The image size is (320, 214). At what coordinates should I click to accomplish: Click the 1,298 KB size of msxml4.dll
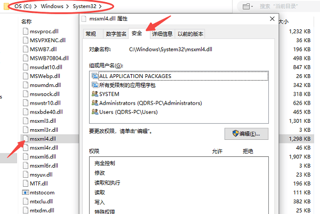[x=300, y=139]
